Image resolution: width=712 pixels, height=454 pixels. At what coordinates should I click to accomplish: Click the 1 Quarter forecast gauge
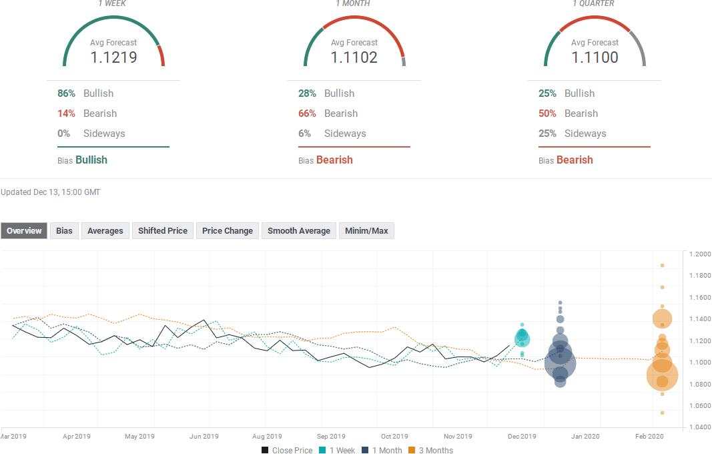point(595,41)
